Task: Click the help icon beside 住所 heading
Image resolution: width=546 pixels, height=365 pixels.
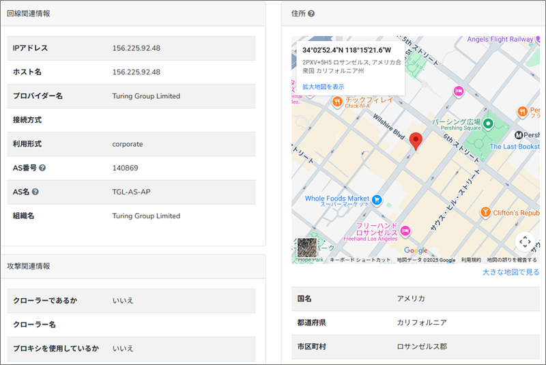Action: 311,14
